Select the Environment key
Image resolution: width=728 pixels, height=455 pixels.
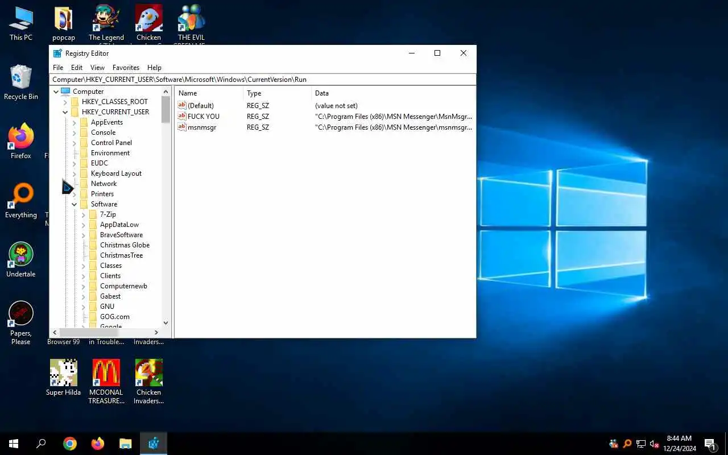pos(110,153)
